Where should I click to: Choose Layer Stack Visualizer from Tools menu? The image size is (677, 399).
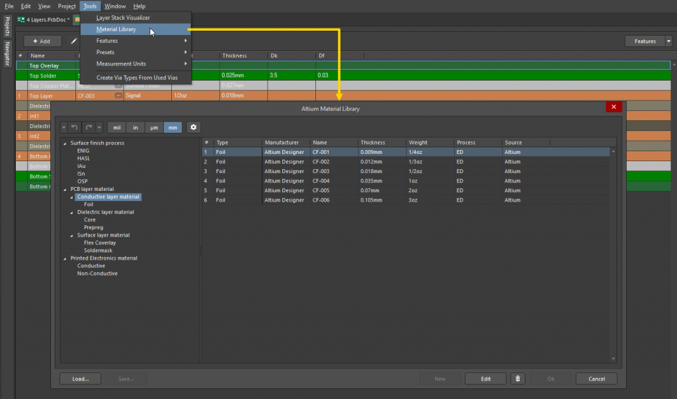point(136,18)
